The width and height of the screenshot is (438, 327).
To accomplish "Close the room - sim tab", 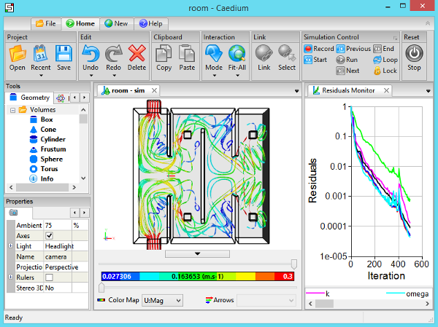I will tap(154, 90).
